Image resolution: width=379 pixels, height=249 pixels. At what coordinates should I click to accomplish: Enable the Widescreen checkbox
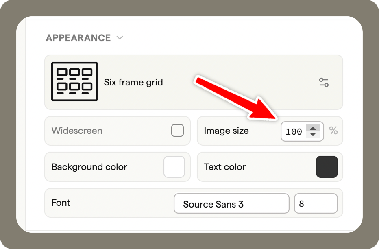pyautogui.click(x=177, y=131)
